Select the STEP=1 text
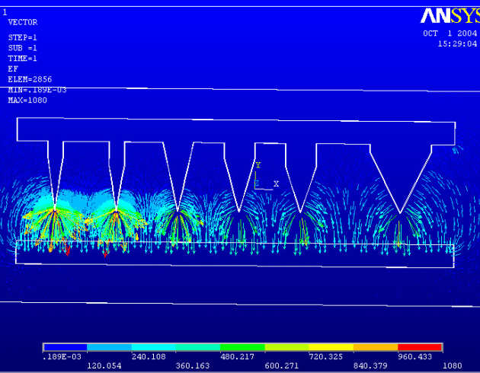The image size is (480, 373). click(x=22, y=37)
